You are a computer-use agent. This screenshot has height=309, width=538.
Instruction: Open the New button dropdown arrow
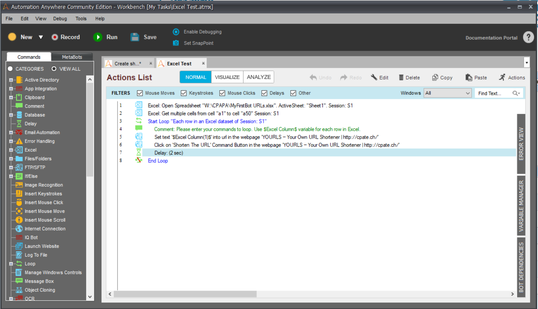41,37
